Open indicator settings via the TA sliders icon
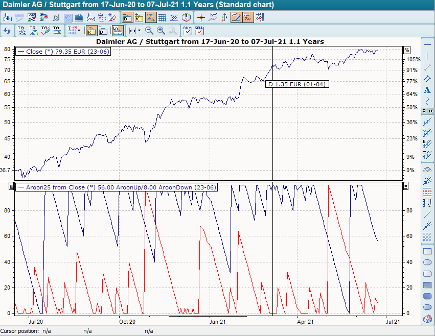The width and height of the screenshot is (435, 336). 57,30
